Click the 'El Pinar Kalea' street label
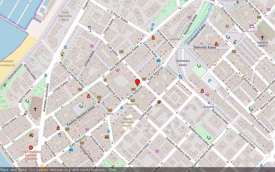Image resolution: width=275 pixels, height=172 pixels. click(x=119, y=17)
